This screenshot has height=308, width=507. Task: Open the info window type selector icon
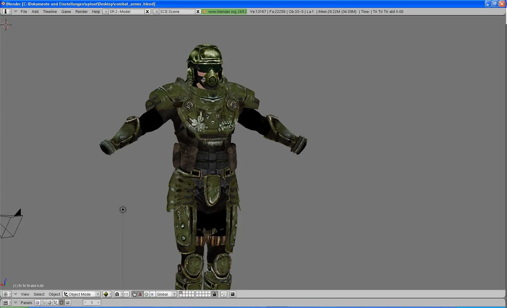pos(7,11)
